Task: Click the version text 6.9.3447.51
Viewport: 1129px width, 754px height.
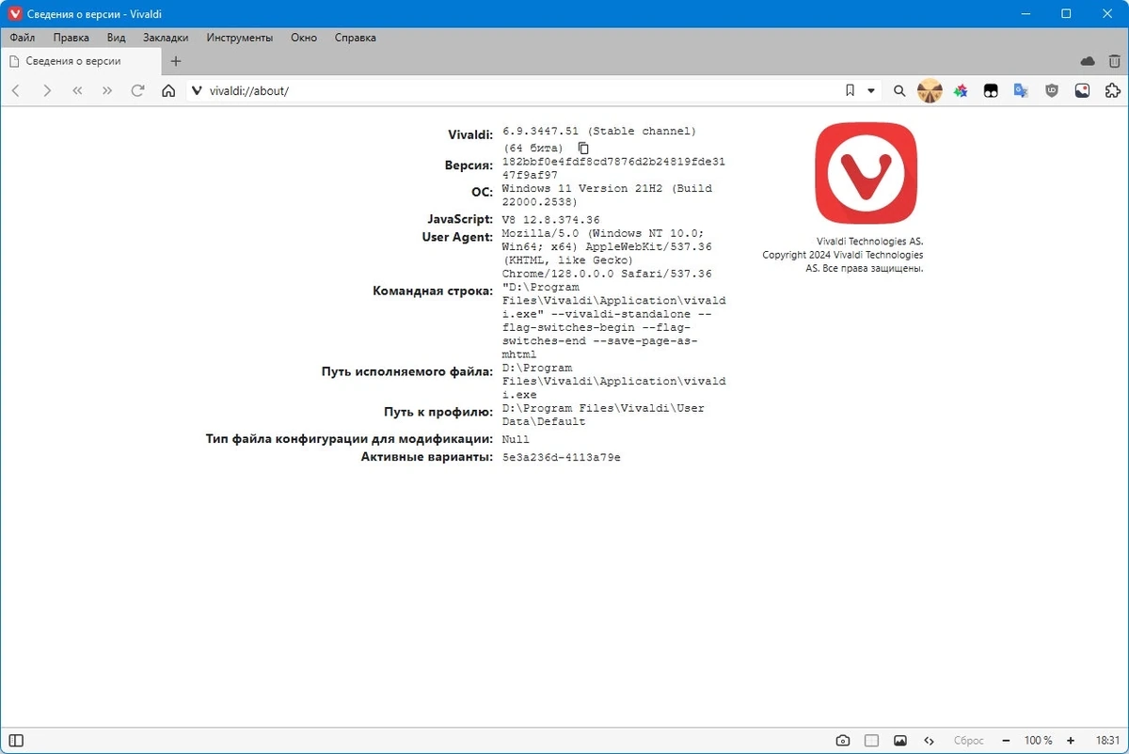Action: [540, 131]
